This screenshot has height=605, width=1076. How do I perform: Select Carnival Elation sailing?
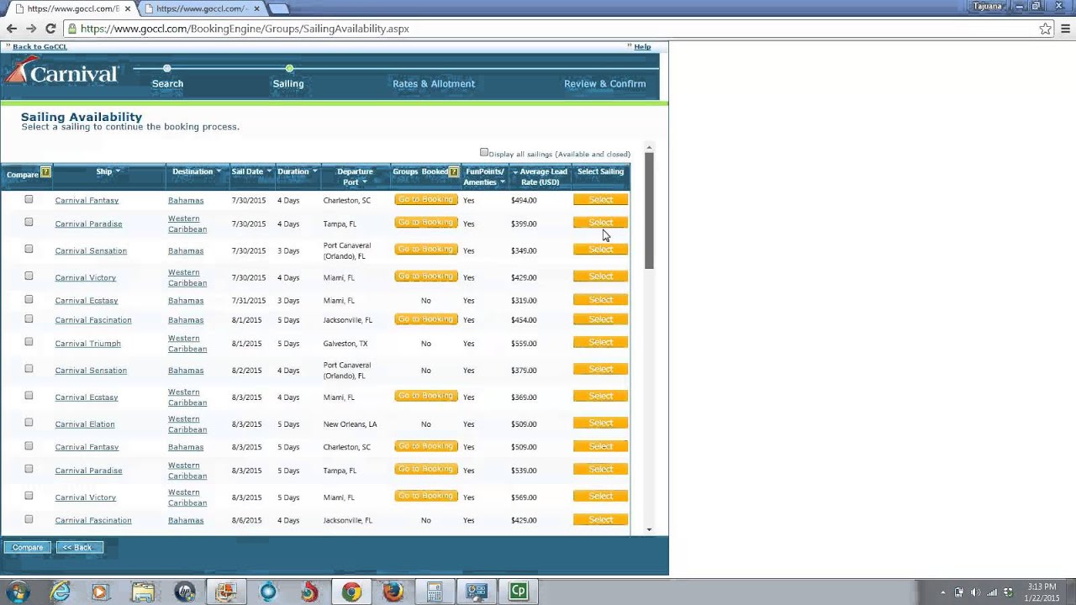pos(600,423)
